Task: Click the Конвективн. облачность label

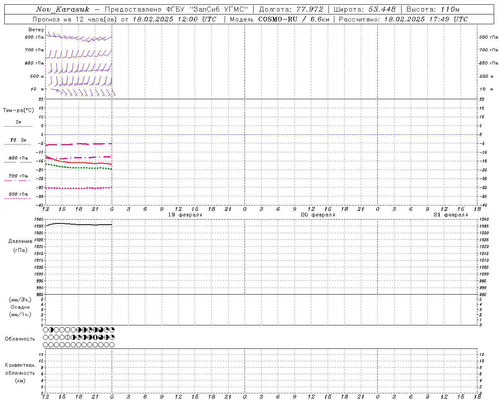Action: 20,369
